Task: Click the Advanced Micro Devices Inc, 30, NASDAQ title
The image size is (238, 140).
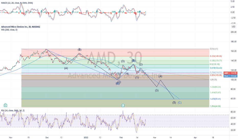Action: 21,27
